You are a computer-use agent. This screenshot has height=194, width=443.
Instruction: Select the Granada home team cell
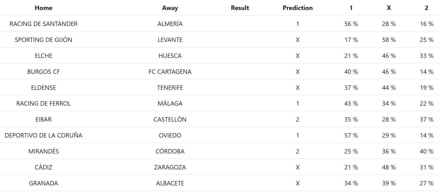click(43, 183)
